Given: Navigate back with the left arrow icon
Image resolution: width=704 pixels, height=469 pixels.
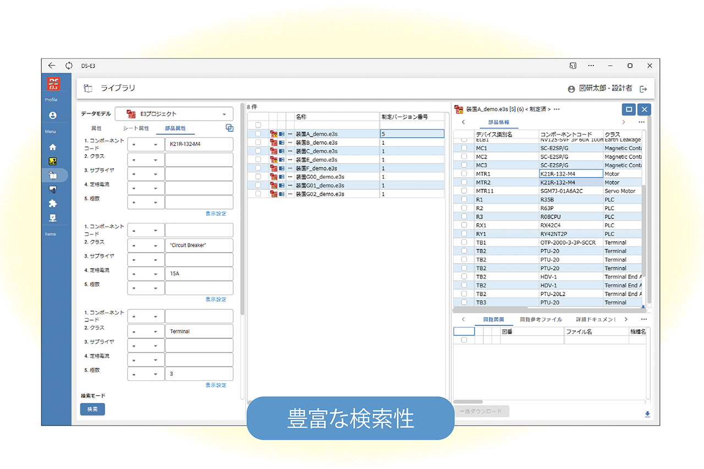Looking at the screenshot, I should coord(52,66).
